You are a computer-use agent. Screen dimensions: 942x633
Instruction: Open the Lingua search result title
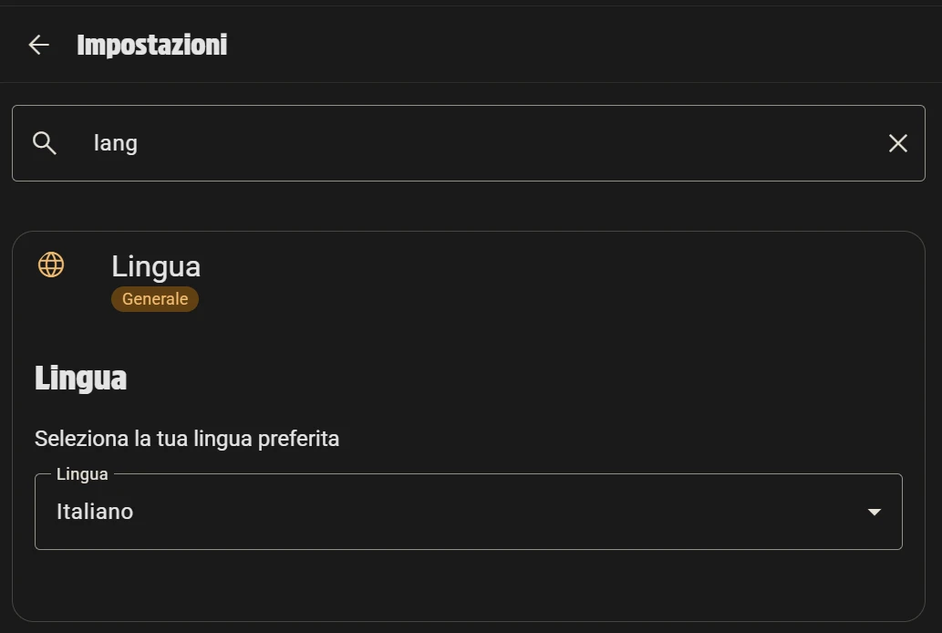[x=156, y=266]
